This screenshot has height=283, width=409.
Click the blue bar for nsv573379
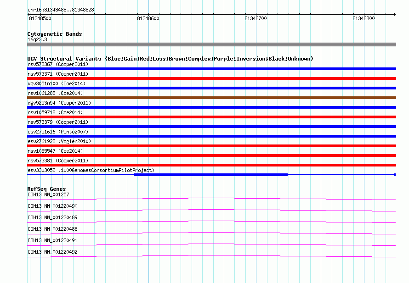click(x=211, y=127)
